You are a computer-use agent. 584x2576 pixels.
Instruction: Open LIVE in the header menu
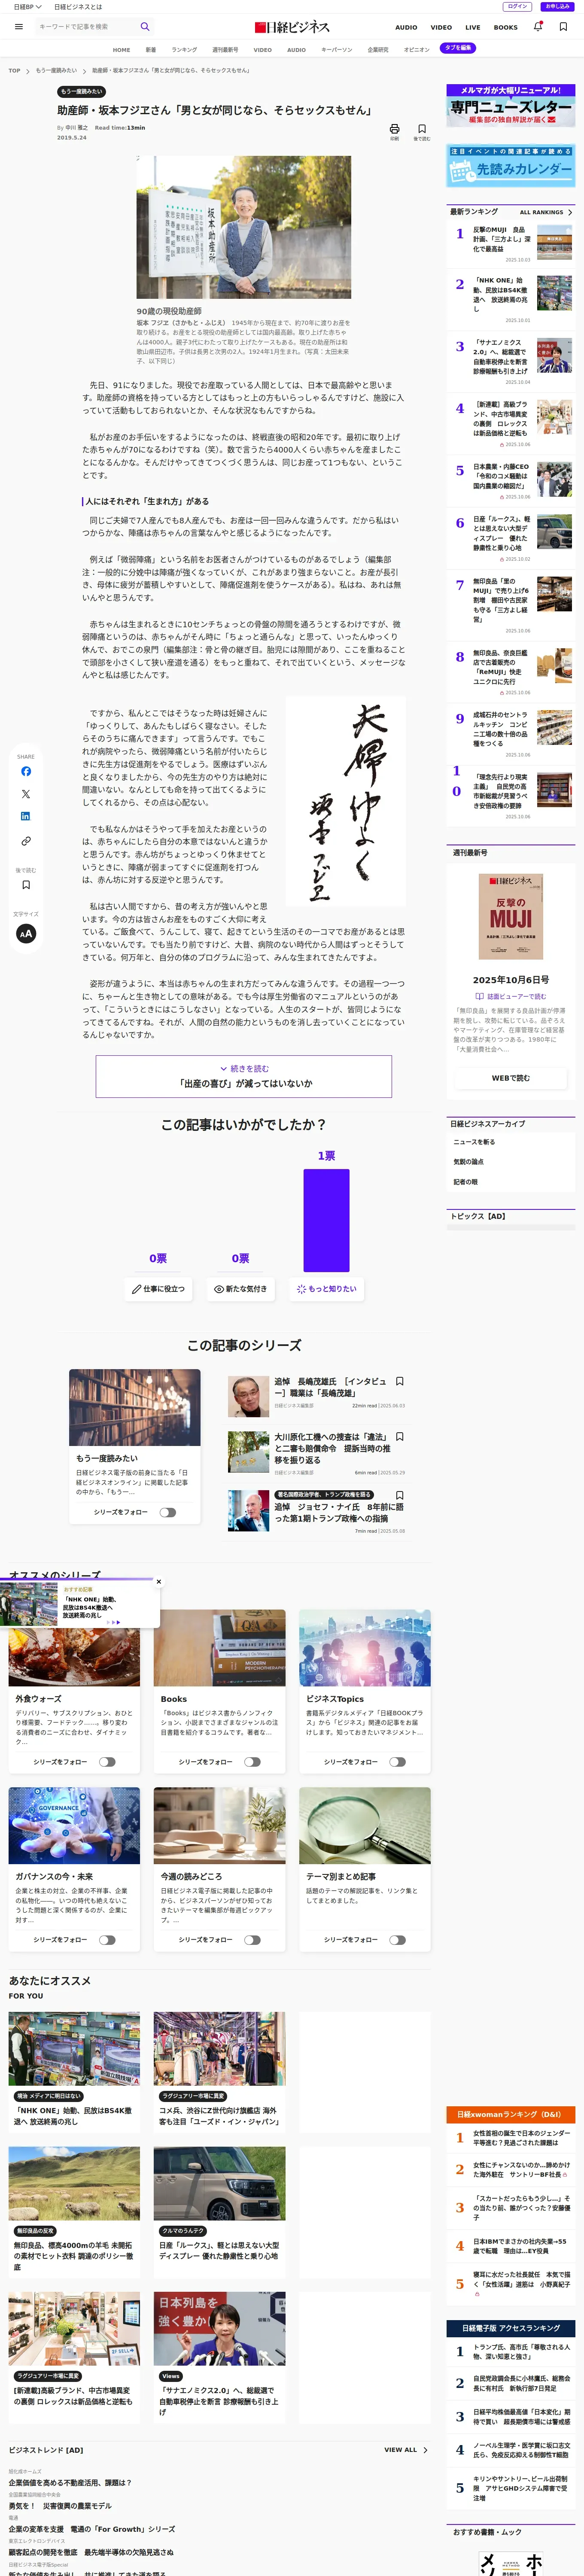pyautogui.click(x=473, y=27)
